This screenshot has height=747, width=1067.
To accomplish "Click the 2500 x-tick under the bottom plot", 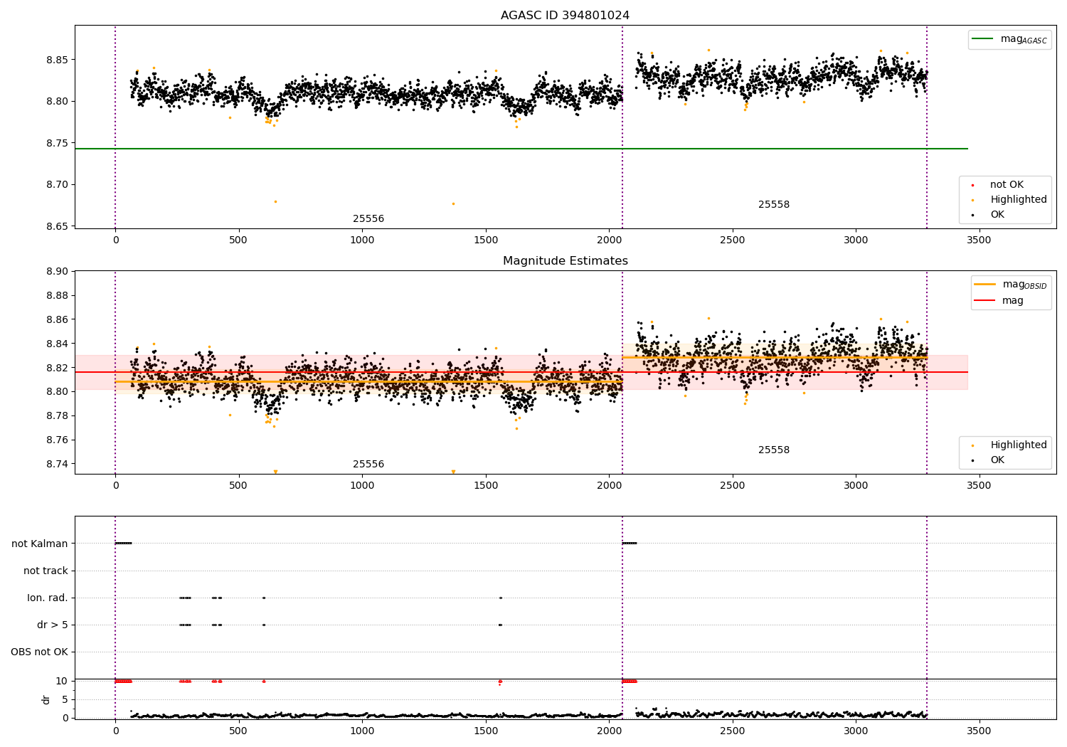I will tap(732, 731).
